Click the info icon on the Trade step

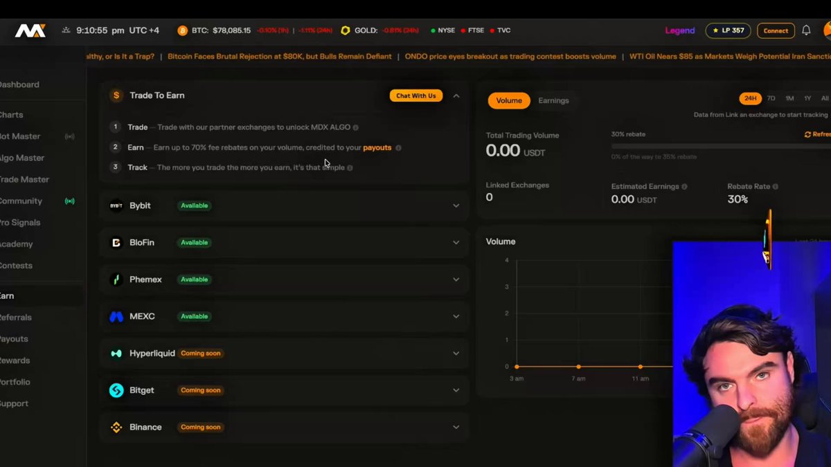point(355,127)
